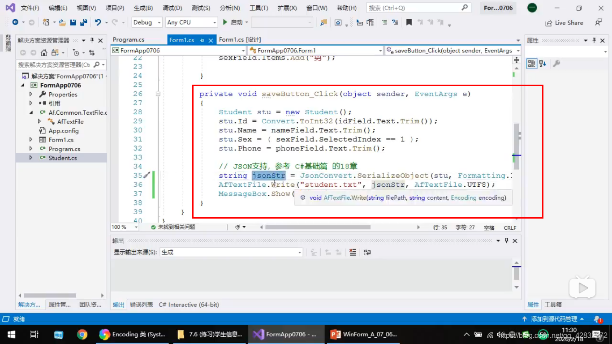Click the quick actions screwdriver icon on line 35
This screenshot has width=612, height=344.
(x=146, y=175)
